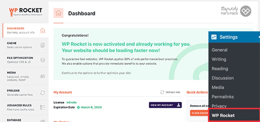Click the Advanced Rules list icon
This screenshot has width=260, height=122.
tap(43, 107)
